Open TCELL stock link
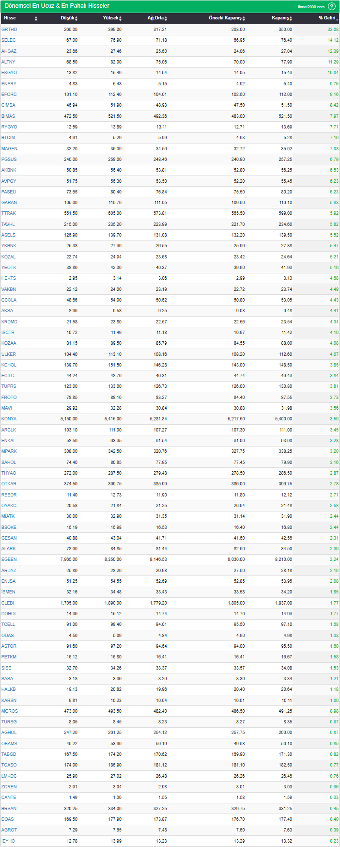 click(x=8, y=624)
